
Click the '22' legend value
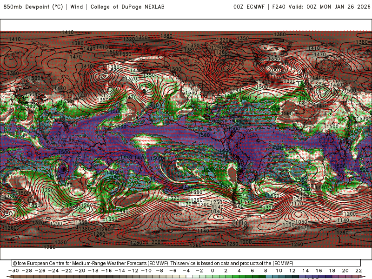pyautogui.click(x=359, y=271)
